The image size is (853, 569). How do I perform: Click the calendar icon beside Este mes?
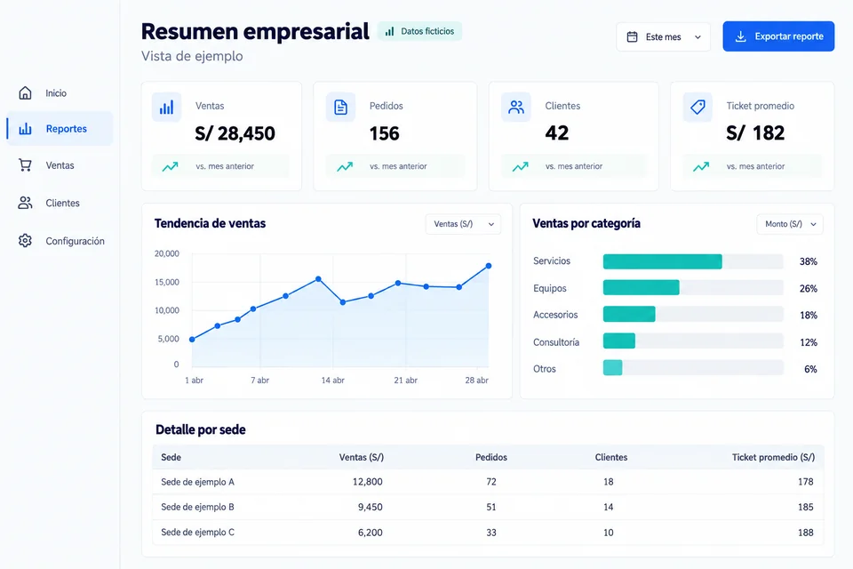632,37
